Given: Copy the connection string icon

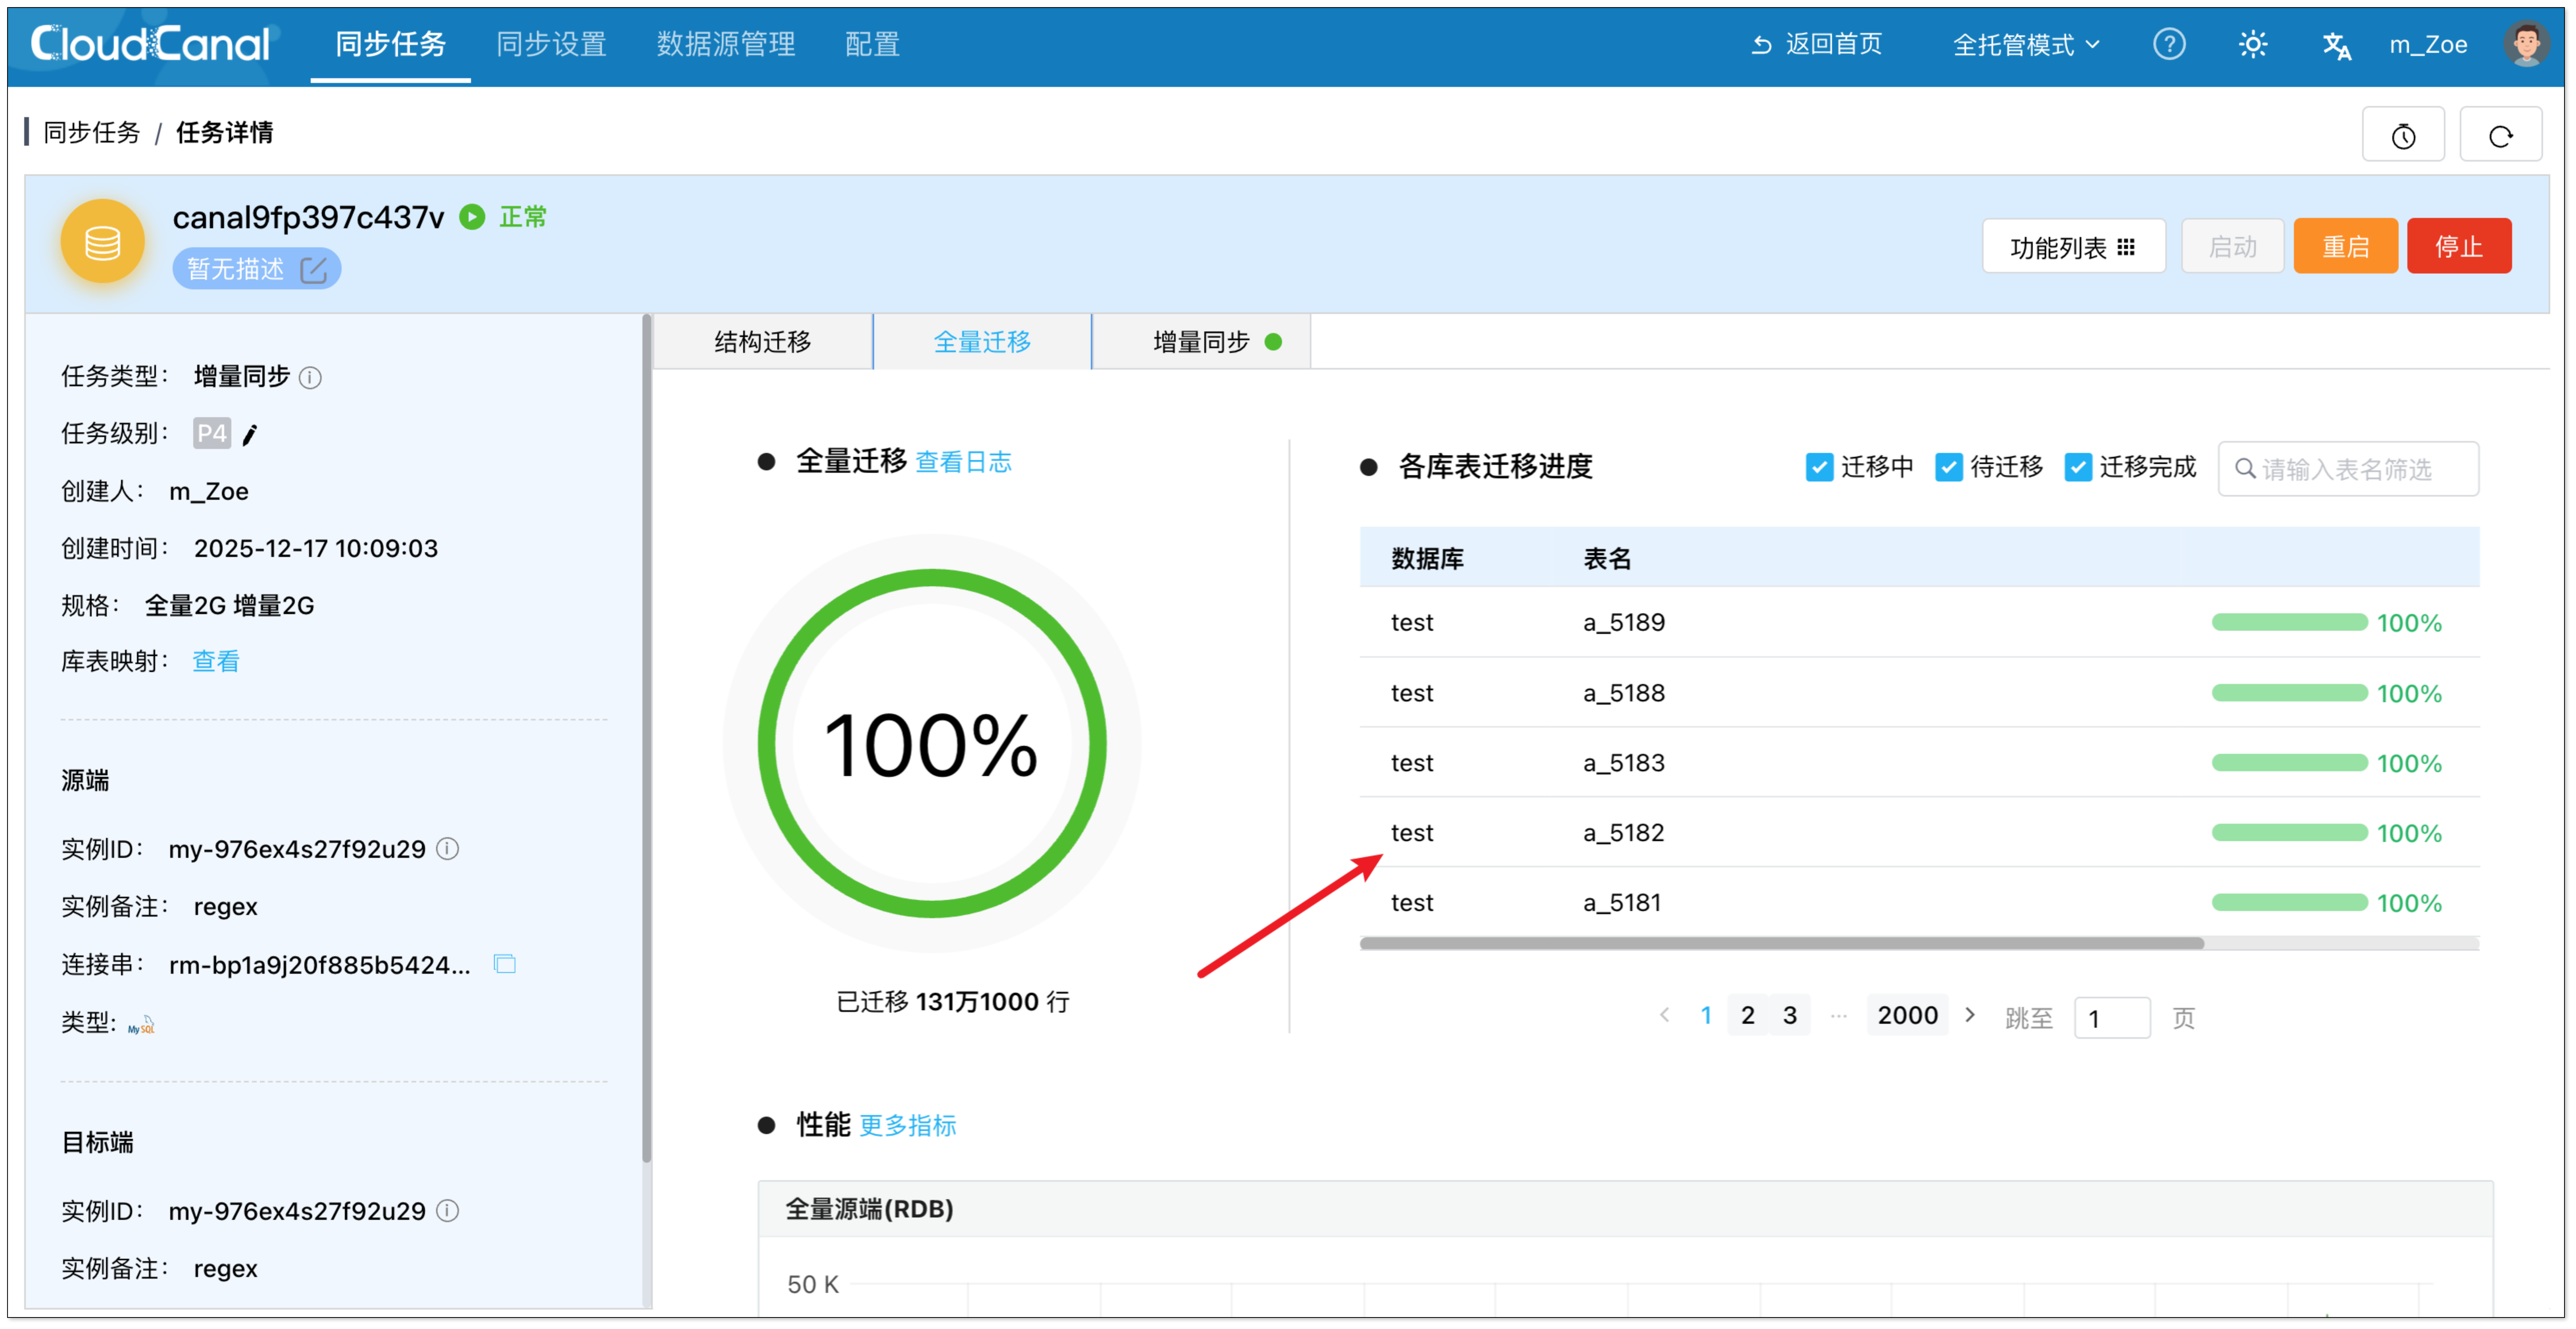Looking at the screenshot, I should 505,964.
